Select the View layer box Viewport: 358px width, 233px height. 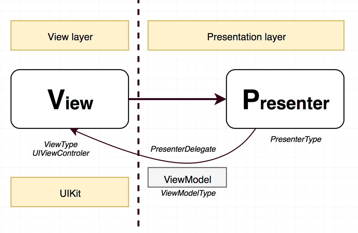point(70,35)
